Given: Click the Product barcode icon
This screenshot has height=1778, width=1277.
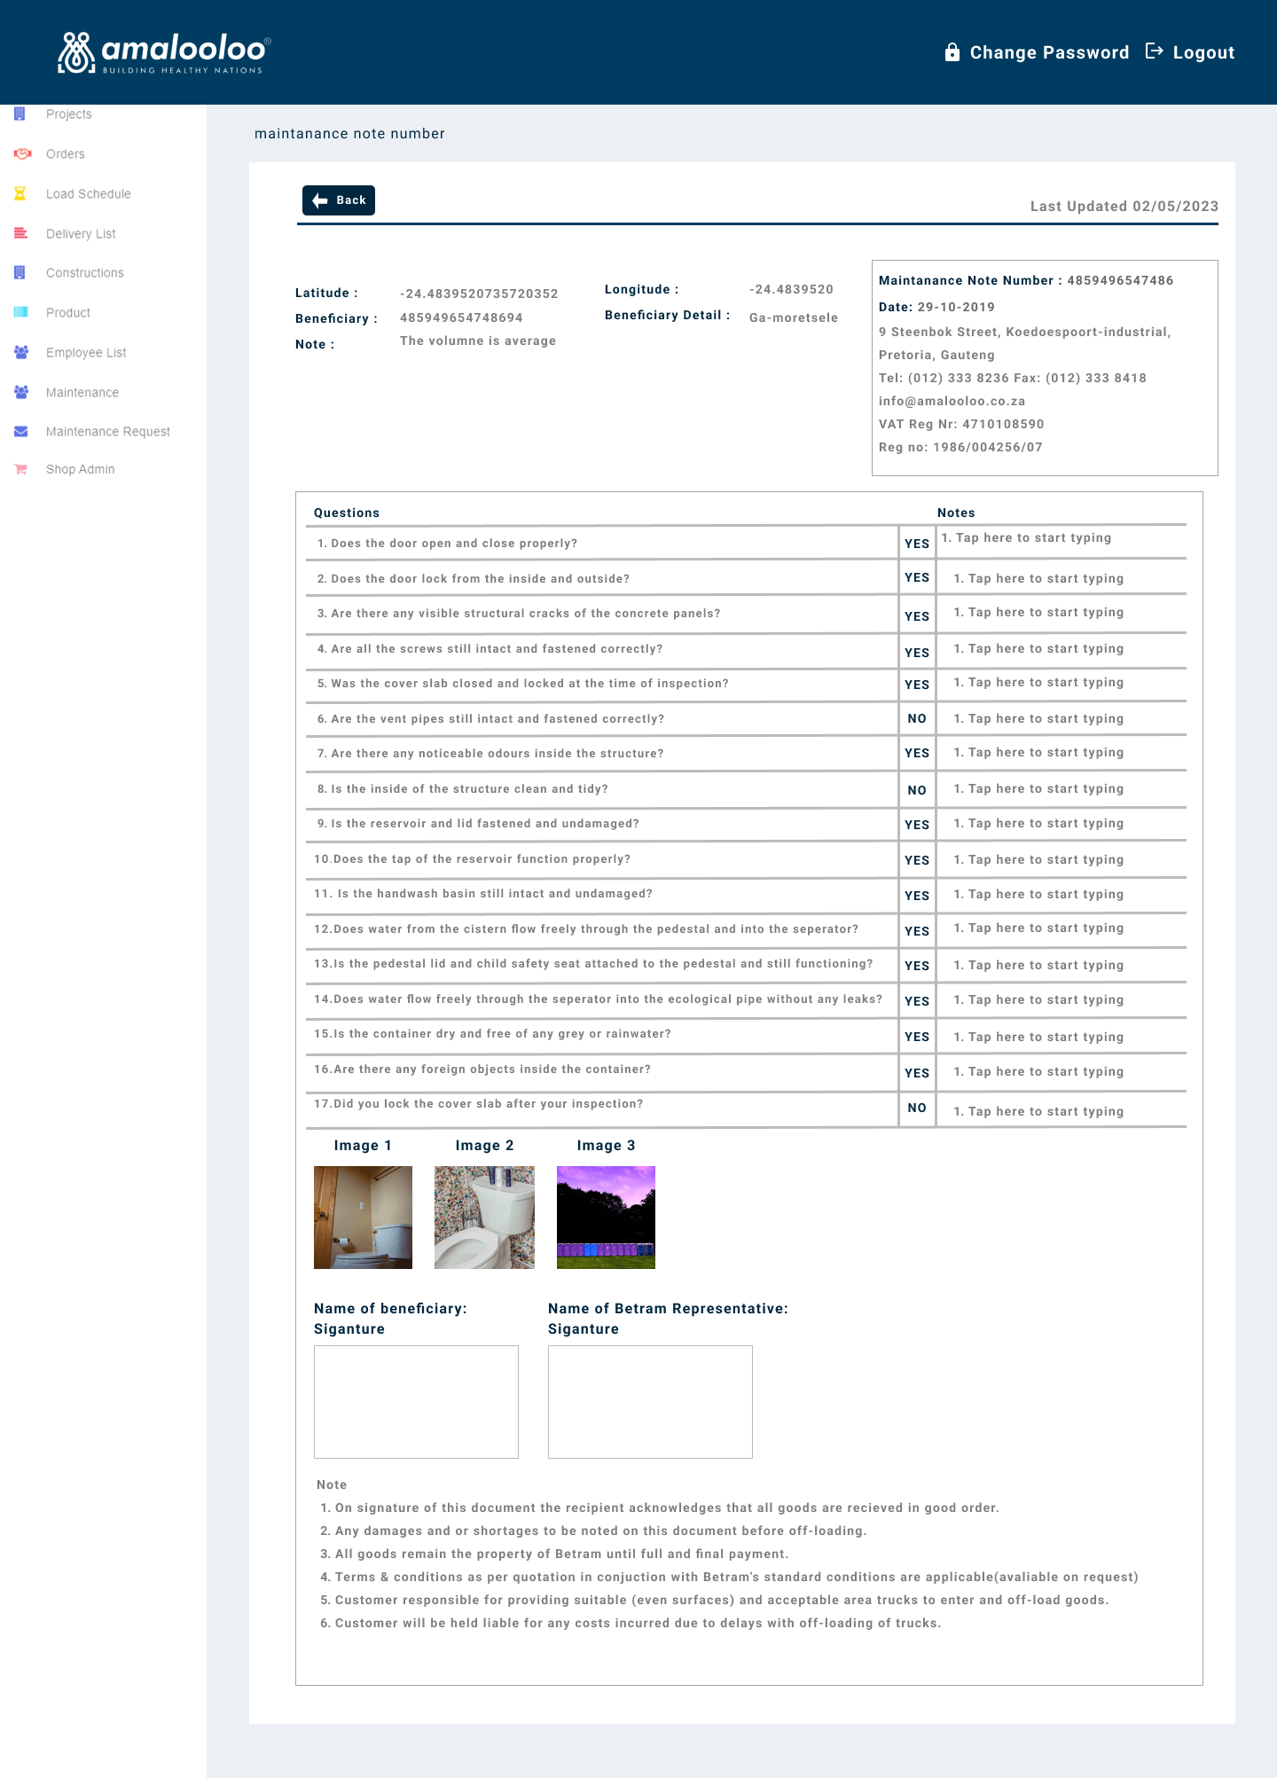Looking at the screenshot, I should (21, 312).
